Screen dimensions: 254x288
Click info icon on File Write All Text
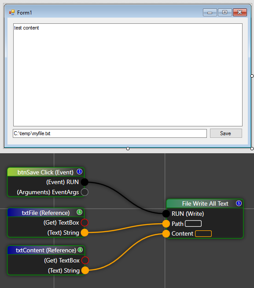[x=239, y=203]
